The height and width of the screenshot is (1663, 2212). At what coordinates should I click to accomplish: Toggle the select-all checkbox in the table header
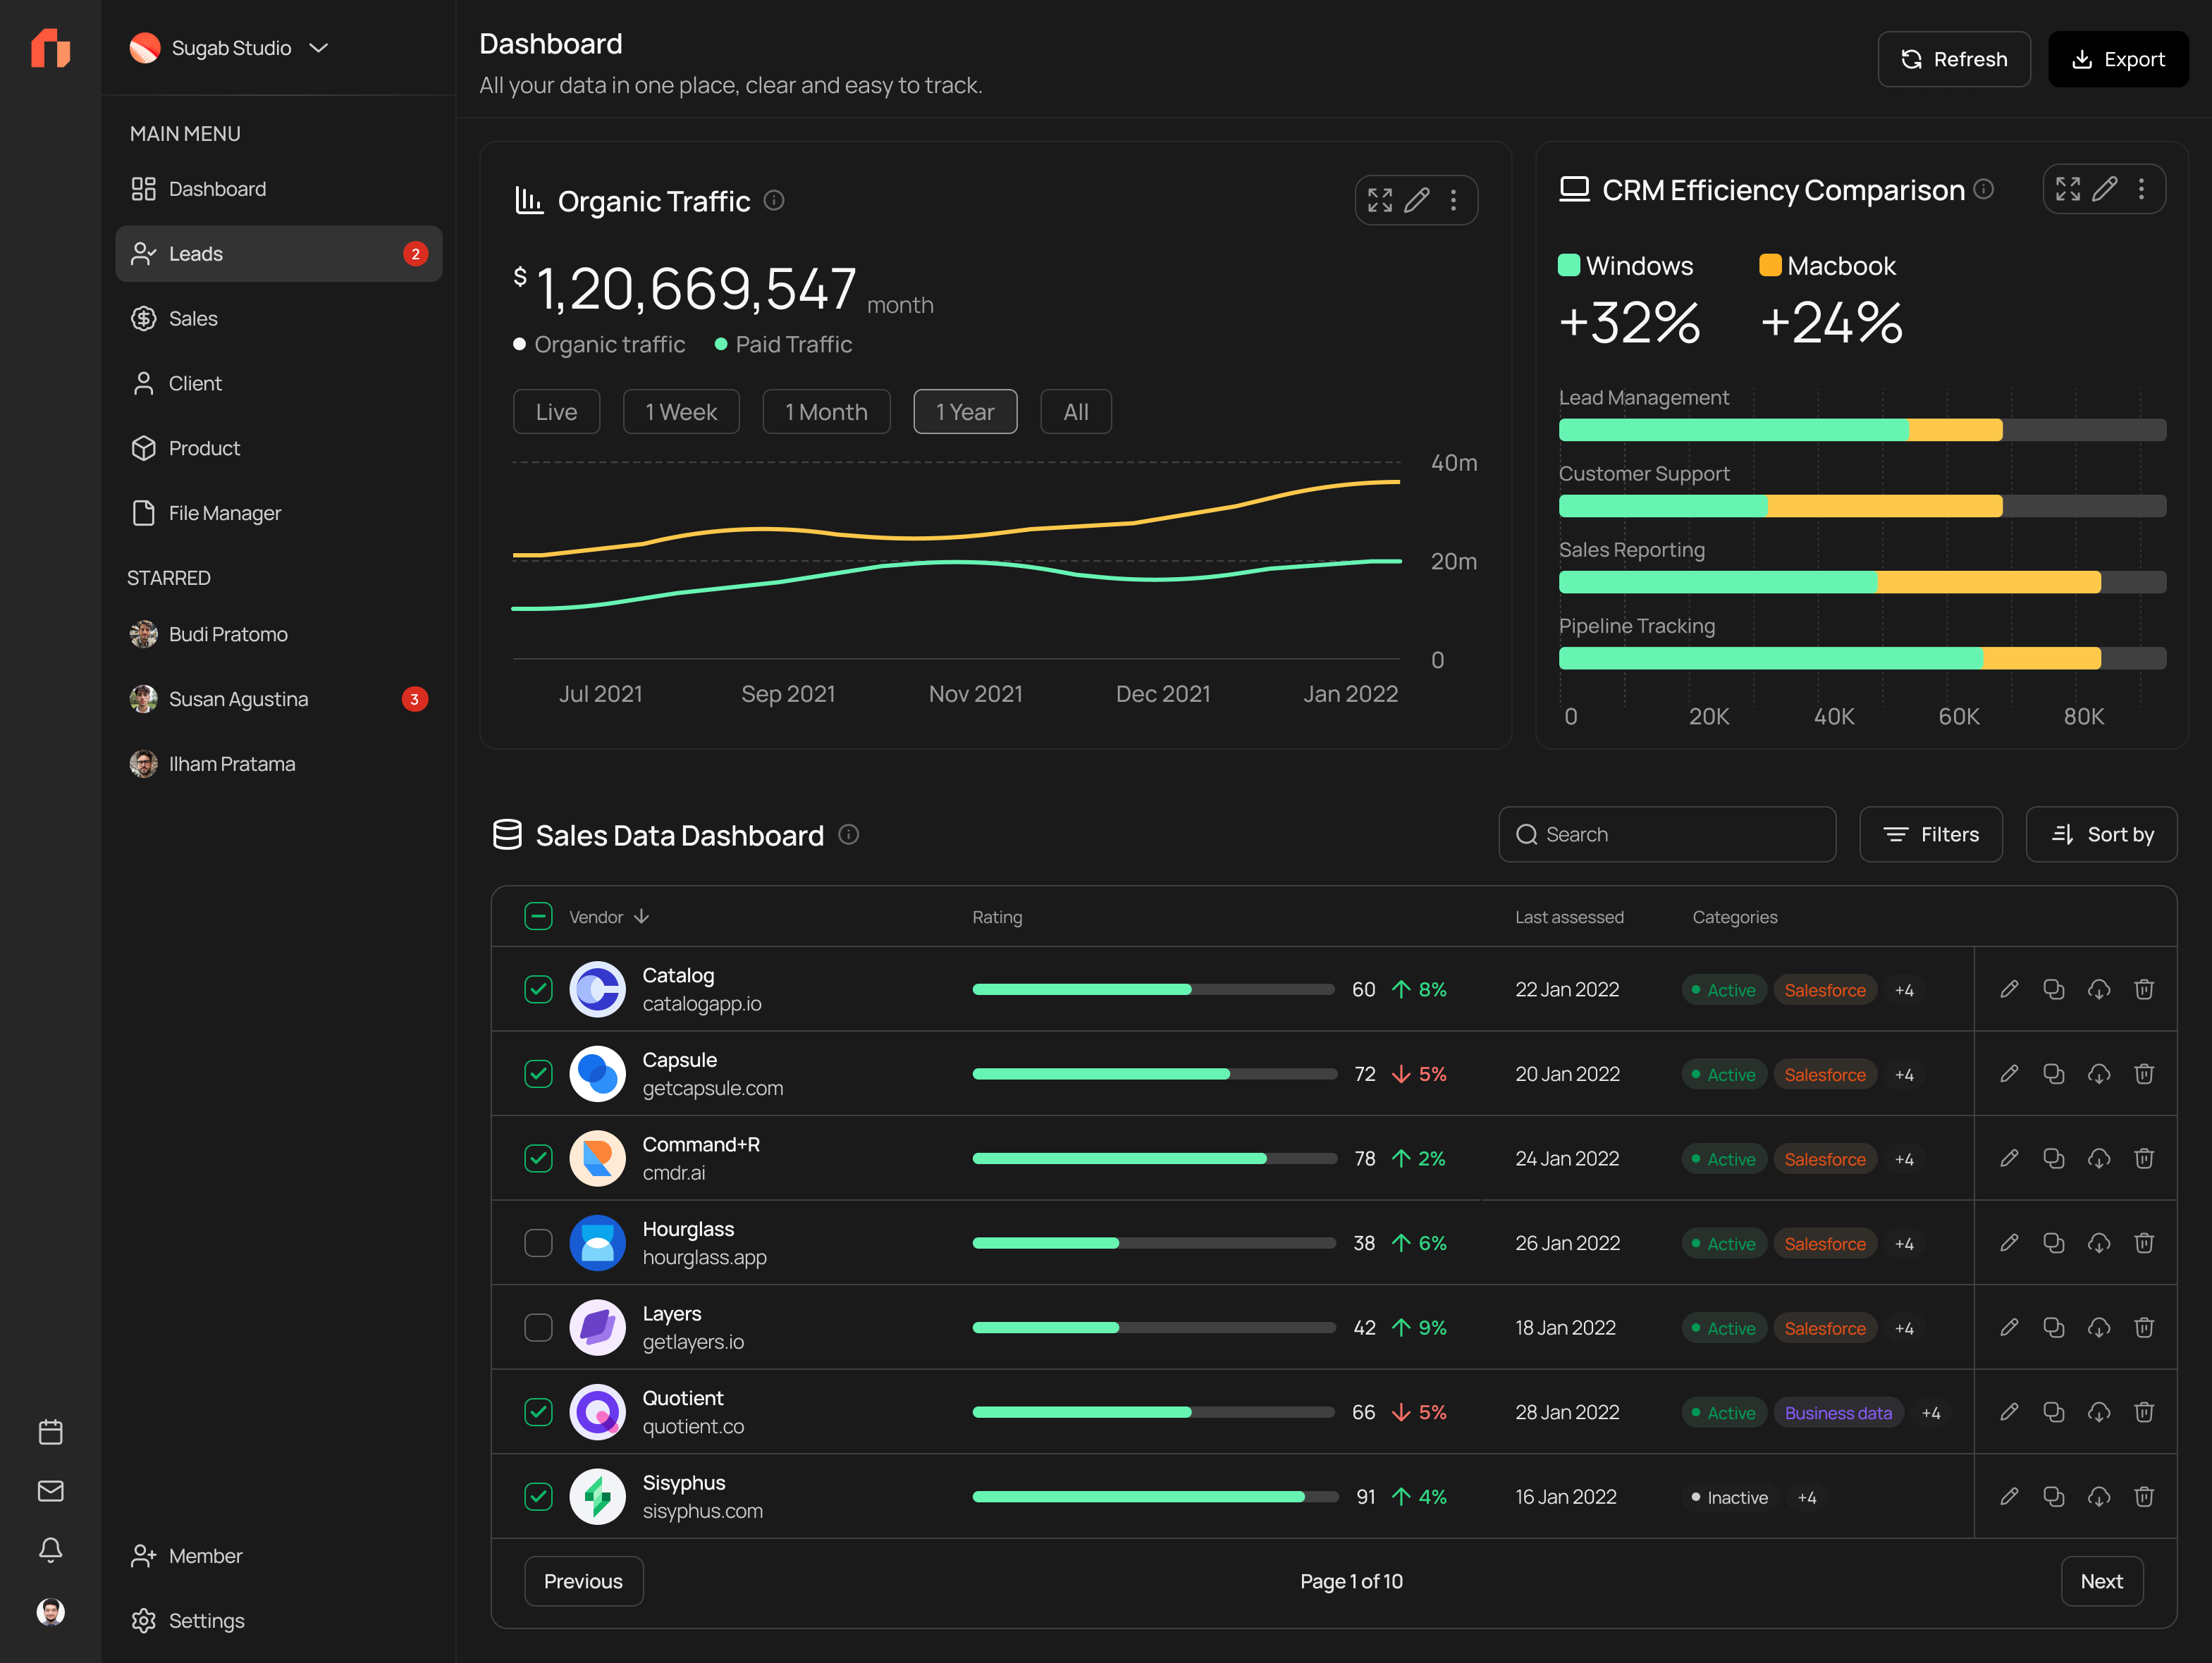pos(538,915)
